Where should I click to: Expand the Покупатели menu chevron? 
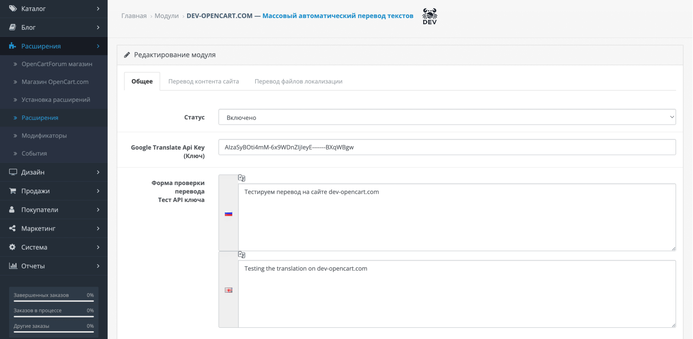98,210
